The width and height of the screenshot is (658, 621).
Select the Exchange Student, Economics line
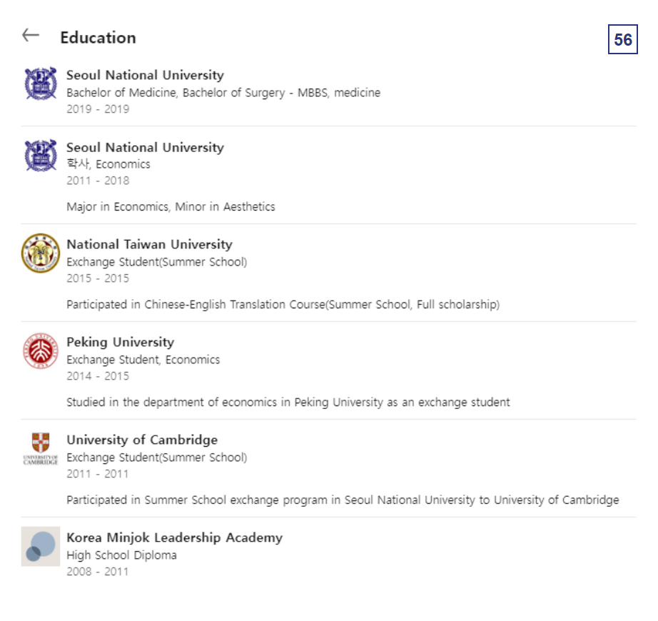143,360
